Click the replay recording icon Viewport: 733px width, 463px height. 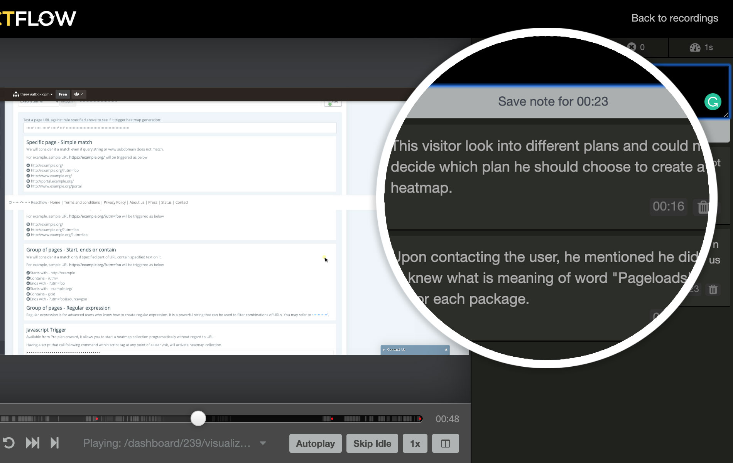[8, 443]
